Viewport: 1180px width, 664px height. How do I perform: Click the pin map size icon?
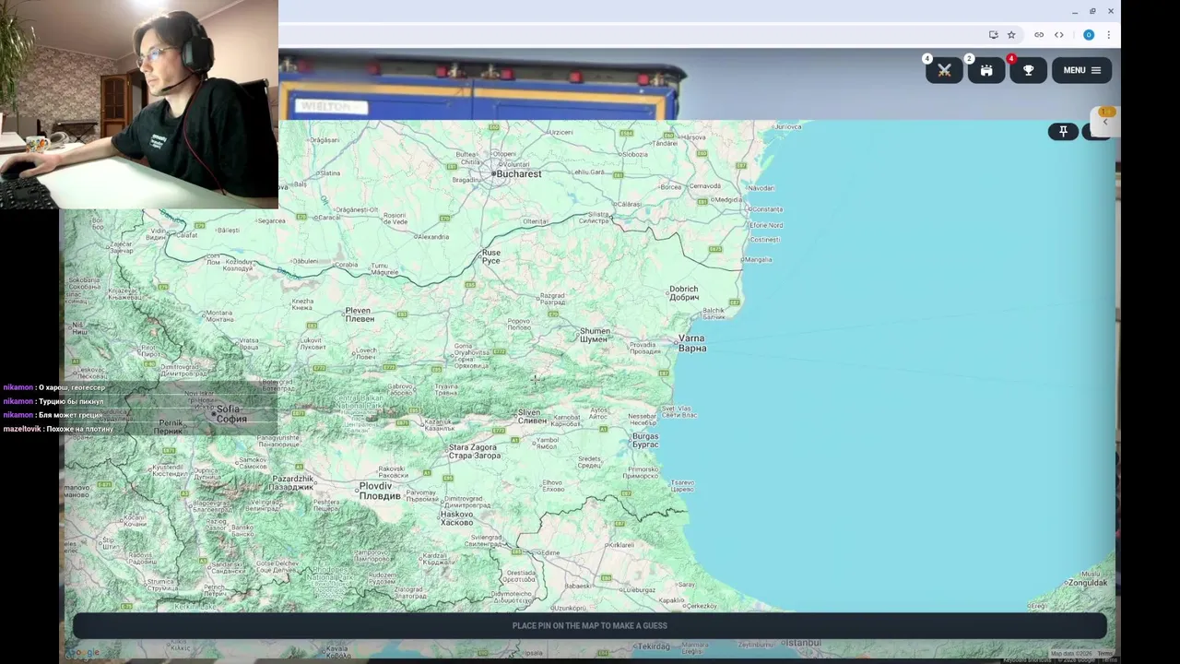(1063, 132)
